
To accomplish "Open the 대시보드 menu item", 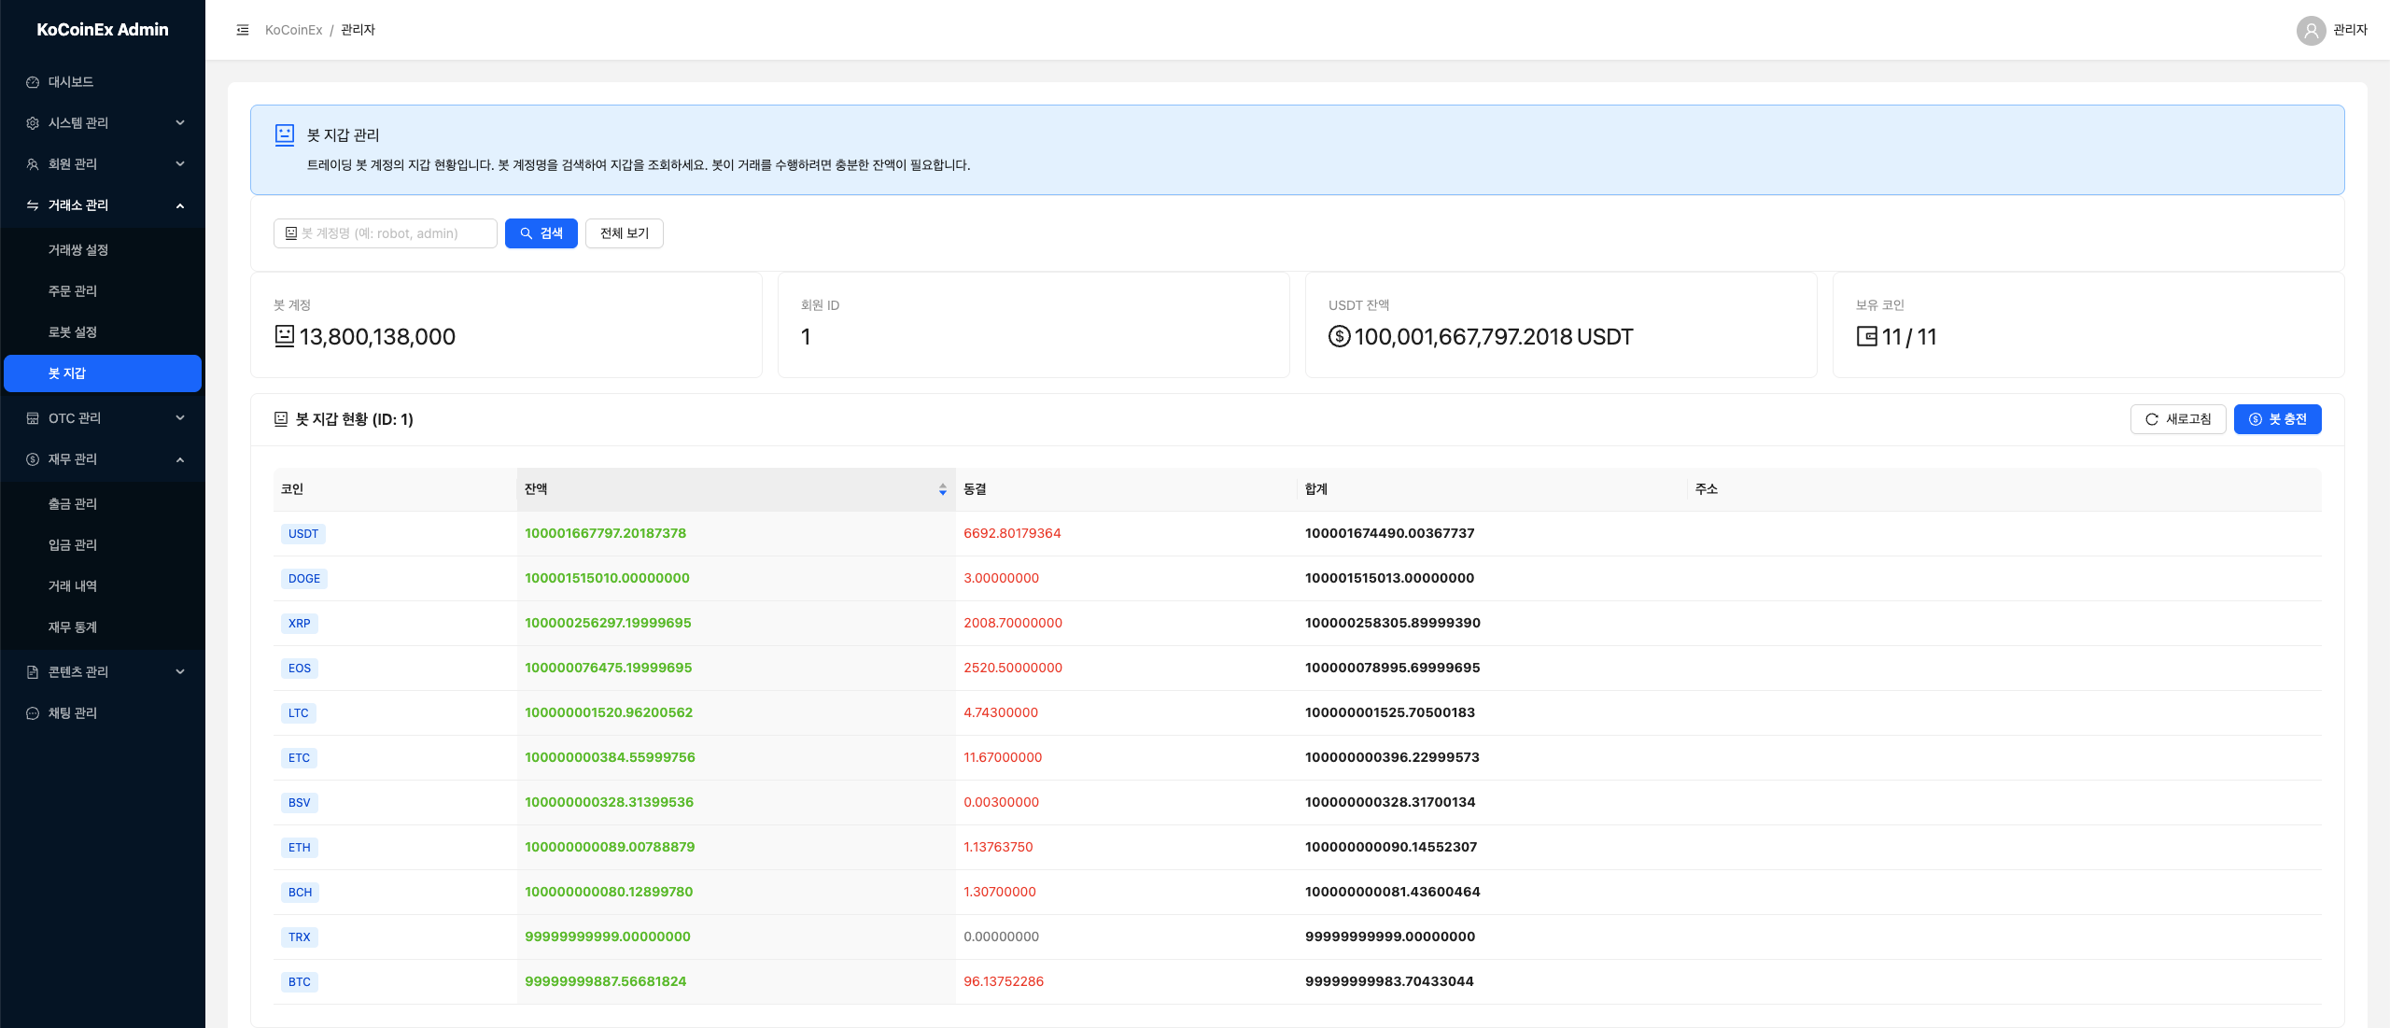I will coord(103,82).
